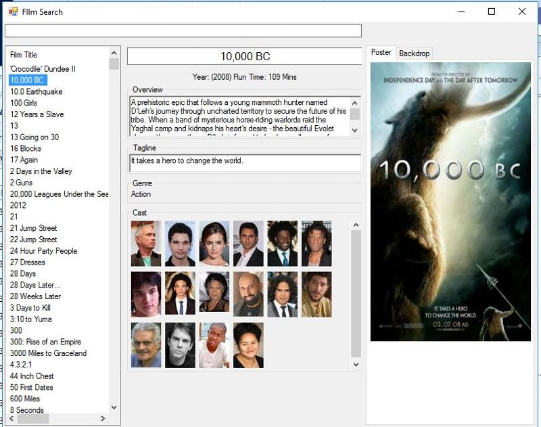541x427 pixels.
Task: Minimize the Film Search window
Action: (461, 12)
